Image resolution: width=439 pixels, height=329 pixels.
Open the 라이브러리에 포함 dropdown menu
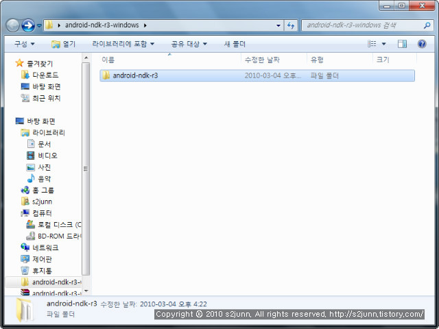point(123,44)
